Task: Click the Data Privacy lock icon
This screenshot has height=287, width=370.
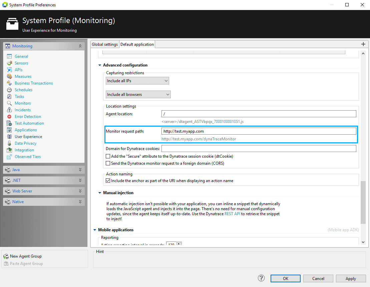Action: pyautogui.click(x=9, y=143)
